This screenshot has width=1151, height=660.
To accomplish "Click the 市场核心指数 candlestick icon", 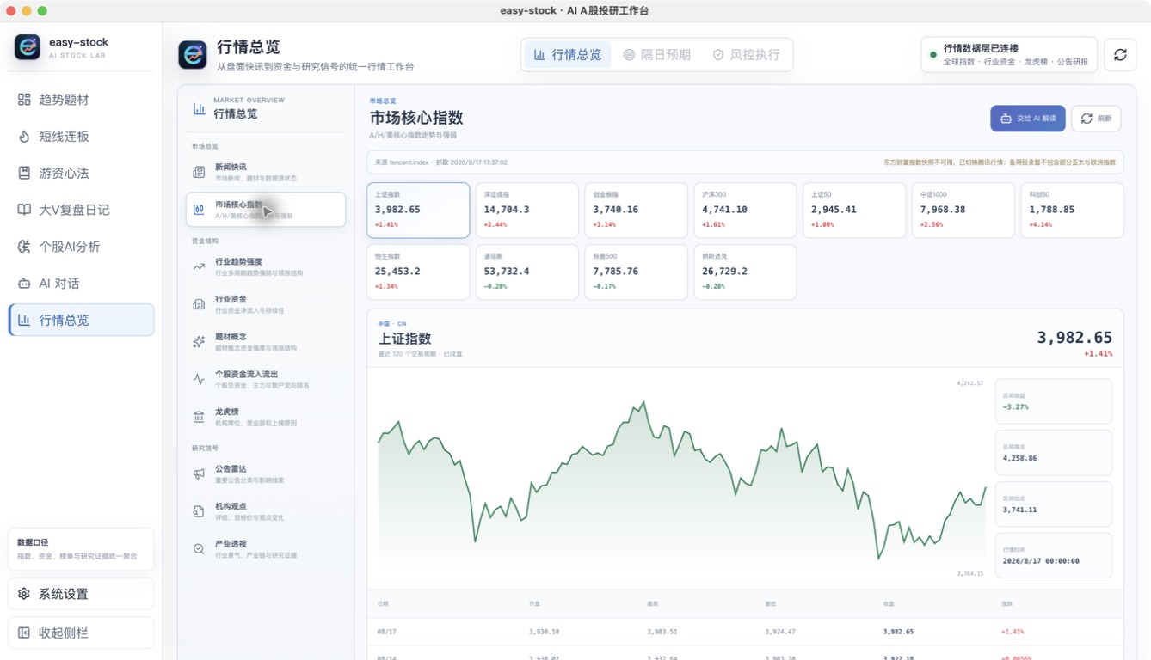I will 199,209.
